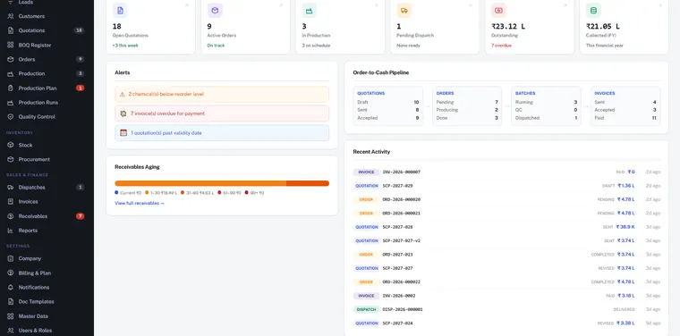Click the Invoices icon in sidebar
This screenshot has height=336, width=680.
click(x=11, y=202)
